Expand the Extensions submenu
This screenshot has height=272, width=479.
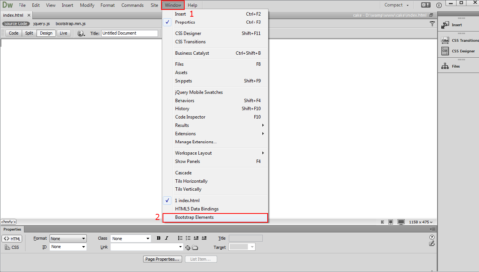216,134
